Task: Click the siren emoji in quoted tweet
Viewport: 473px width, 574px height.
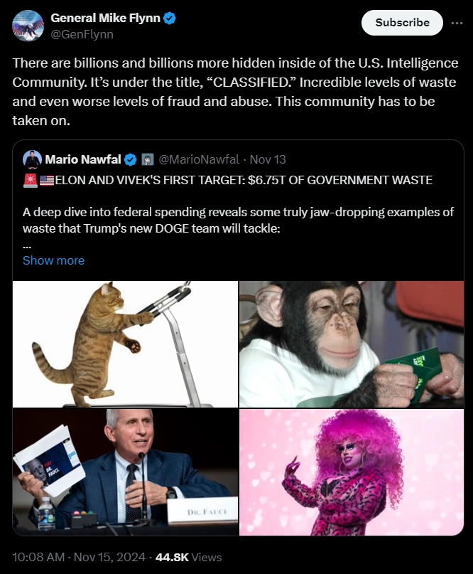Action: click(x=31, y=180)
